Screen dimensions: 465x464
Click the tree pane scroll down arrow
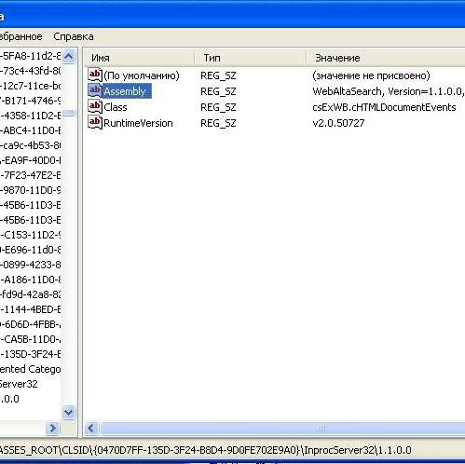(x=69, y=413)
